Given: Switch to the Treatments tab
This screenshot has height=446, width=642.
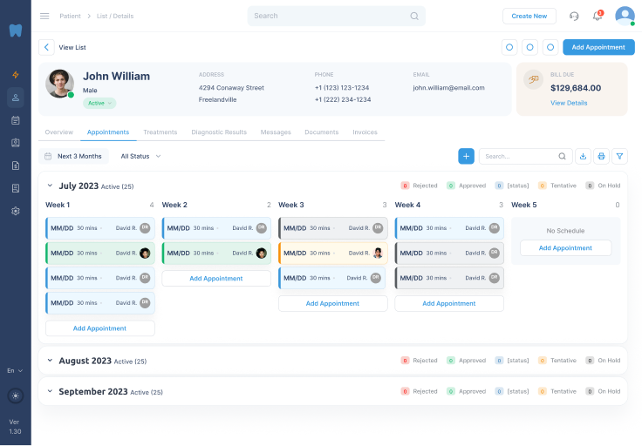Looking at the screenshot, I should (160, 132).
